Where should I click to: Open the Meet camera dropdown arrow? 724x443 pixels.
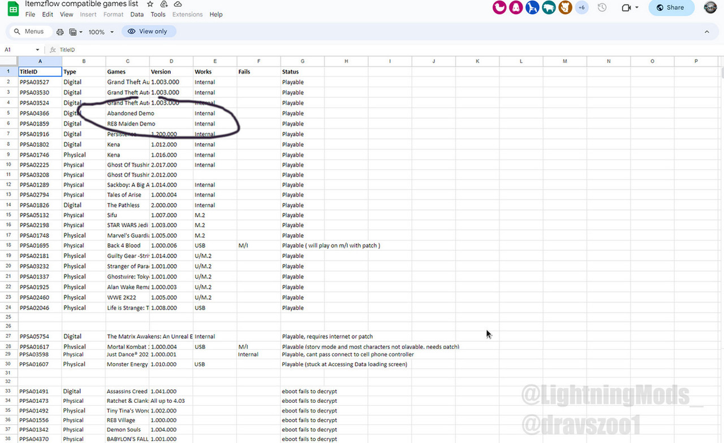(x=637, y=8)
